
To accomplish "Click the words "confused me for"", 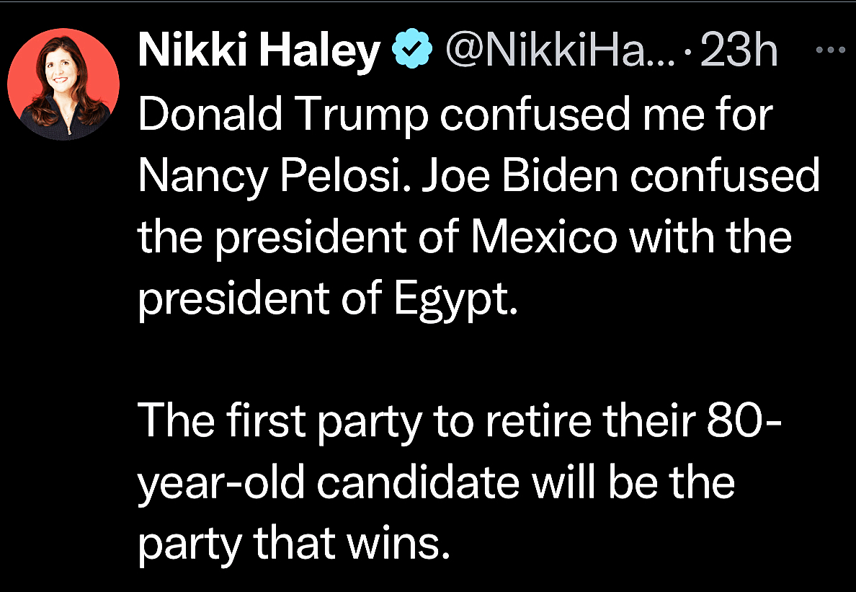I will click(607, 114).
